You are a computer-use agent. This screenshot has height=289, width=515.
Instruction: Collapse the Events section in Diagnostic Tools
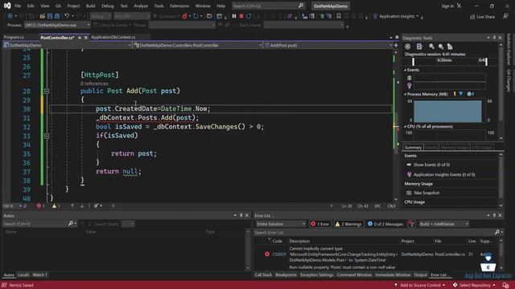coord(405,70)
